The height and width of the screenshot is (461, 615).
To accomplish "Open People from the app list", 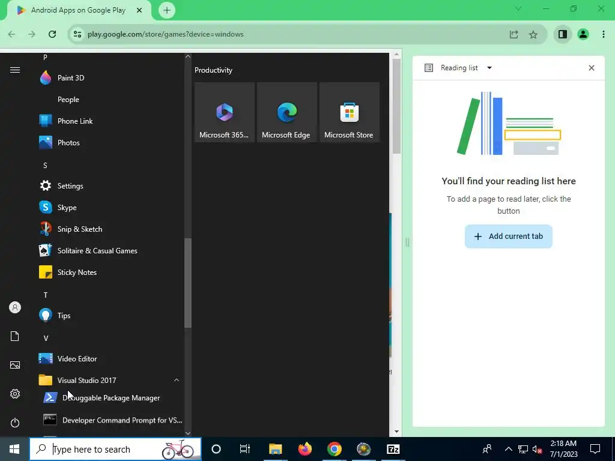I will [x=110, y=100].
